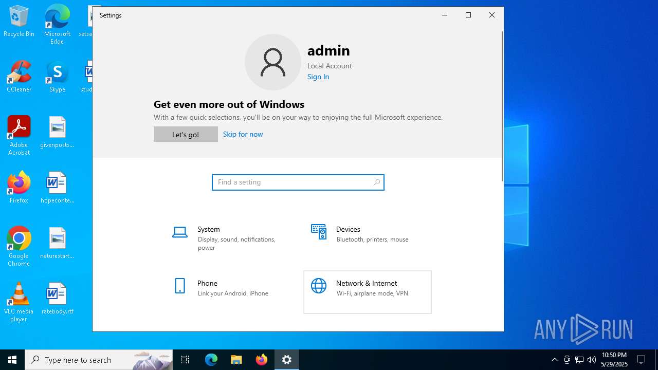658x370 pixels.
Task: Launch Skype desktop shortcut
Action: [57, 77]
